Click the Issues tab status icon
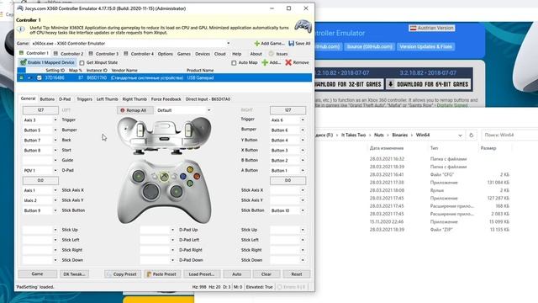The image size is (538, 303). pos(272,54)
